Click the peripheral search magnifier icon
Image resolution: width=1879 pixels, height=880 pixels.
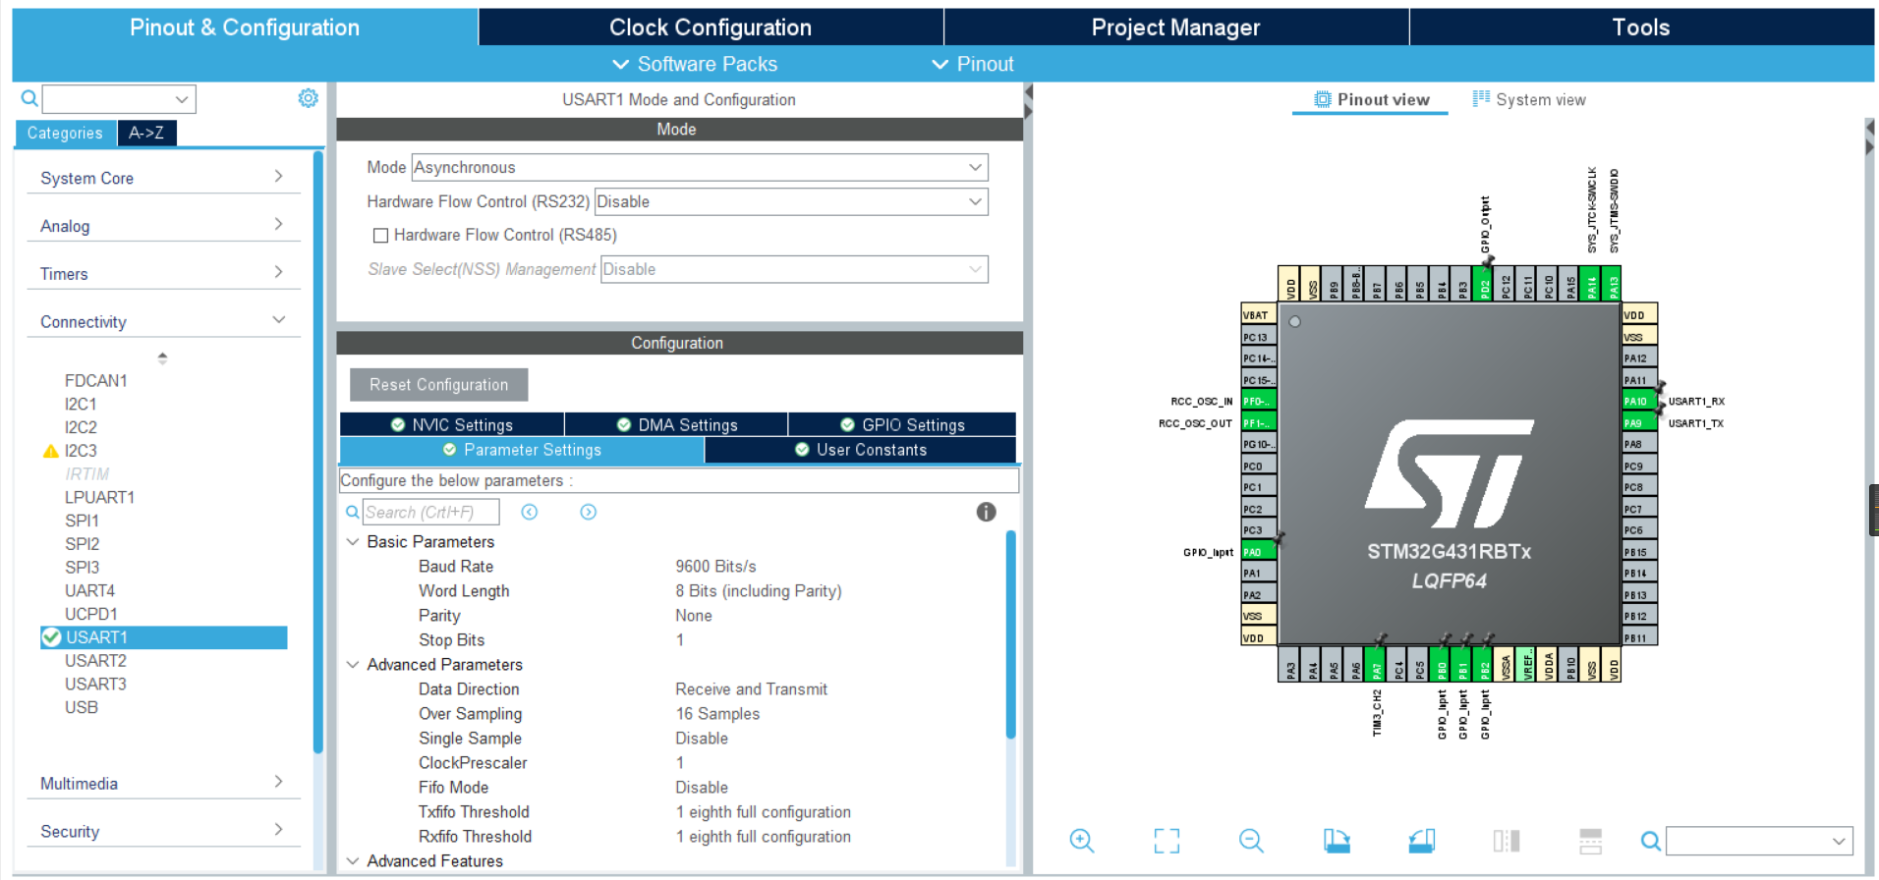click(29, 98)
